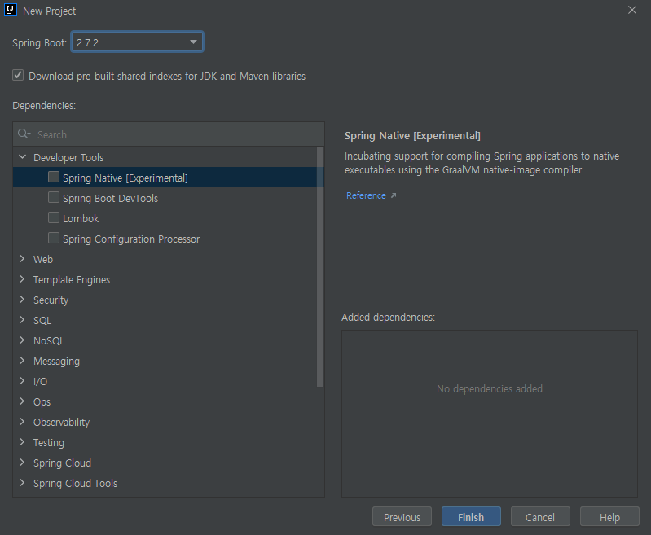Click the dependencies list scrollbar

tap(320, 267)
